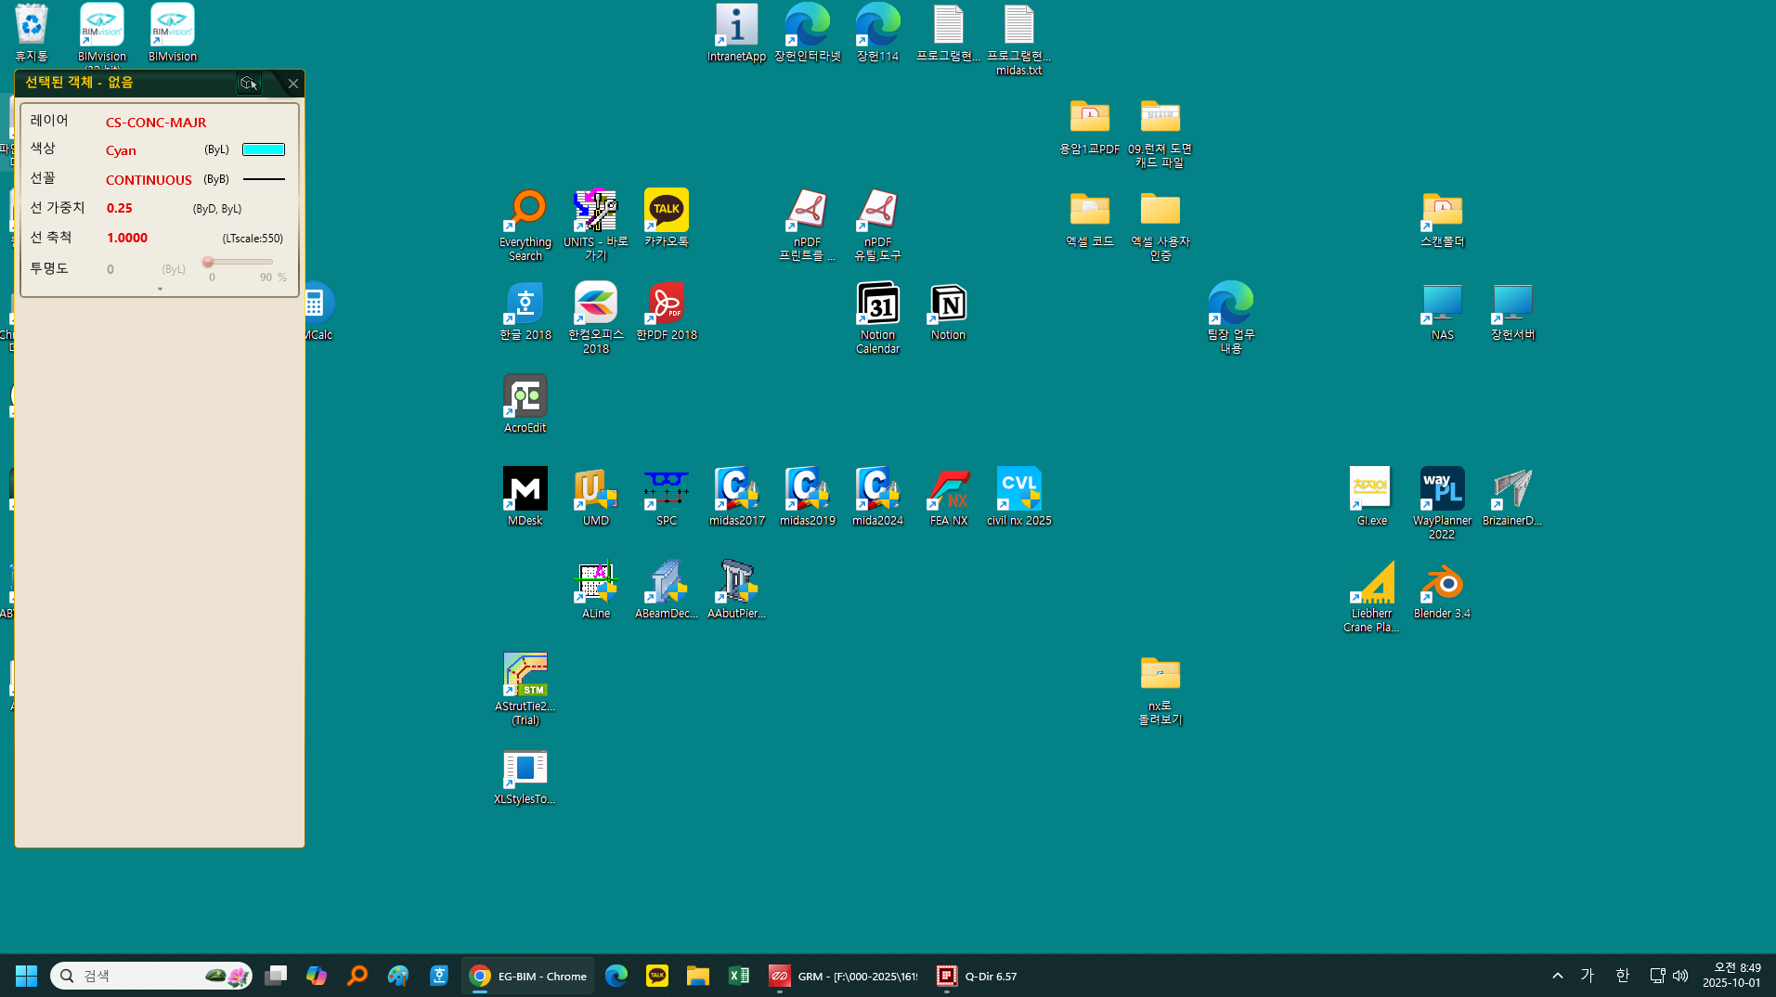Click the 선 축척 value 1.0000
Screen dimensions: 1776x997
[x=127, y=239]
